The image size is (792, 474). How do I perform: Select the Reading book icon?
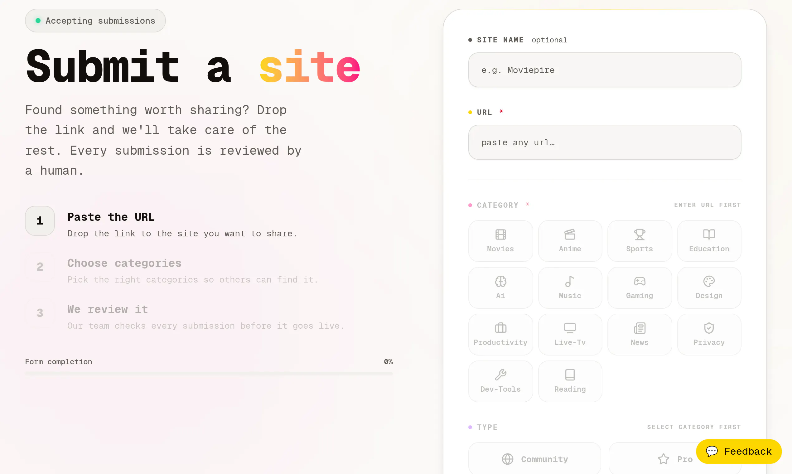tap(570, 375)
